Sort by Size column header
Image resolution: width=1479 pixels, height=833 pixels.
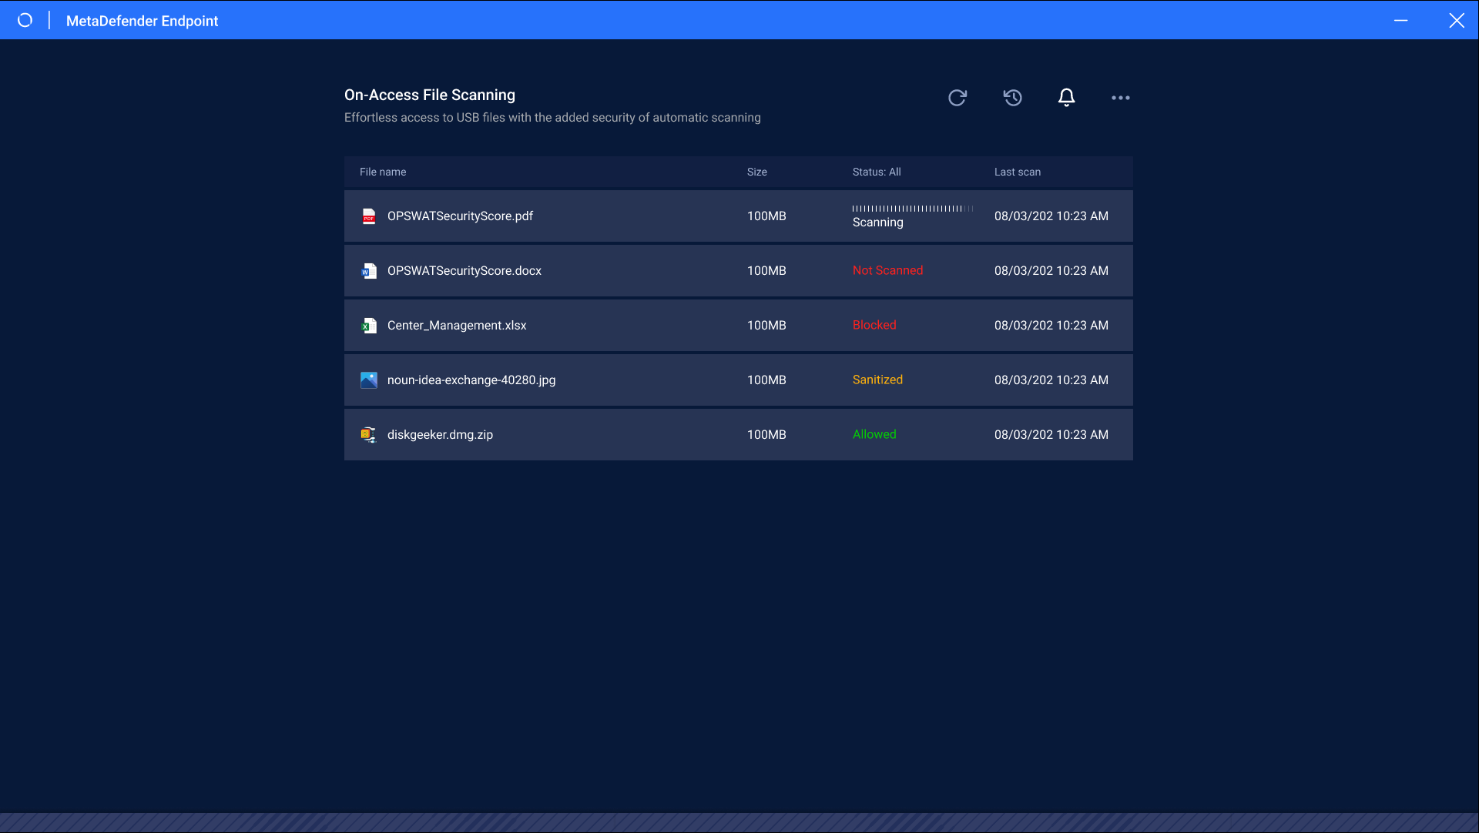(757, 172)
